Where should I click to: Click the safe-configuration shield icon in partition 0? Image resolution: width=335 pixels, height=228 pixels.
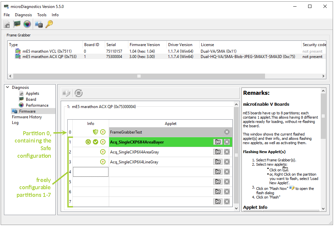96,132
